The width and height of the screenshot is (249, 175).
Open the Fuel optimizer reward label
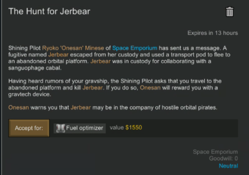[85, 128]
